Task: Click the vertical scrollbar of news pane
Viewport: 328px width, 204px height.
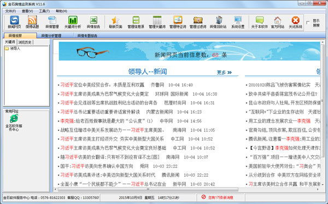Action: click(323, 101)
